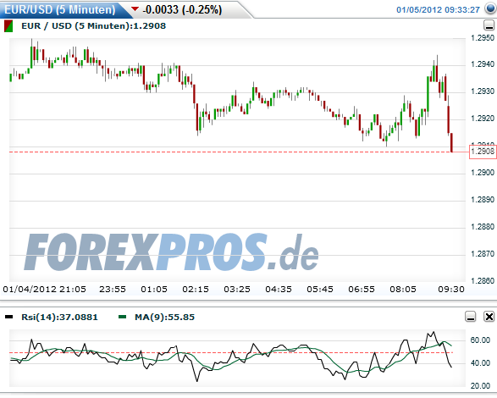This screenshot has width=497, height=398.
Task: Click the 1.2890 price axis label
Action: (x=483, y=200)
